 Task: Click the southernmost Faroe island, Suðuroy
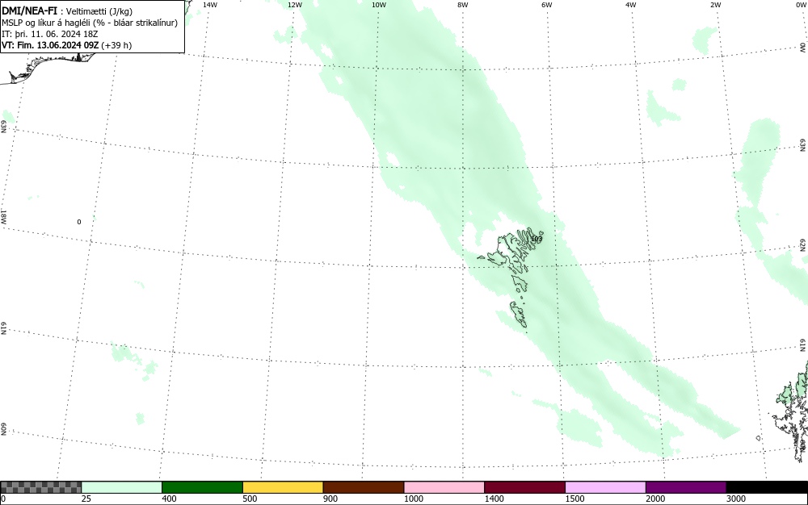pyautogui.click(x=519, y=315)
